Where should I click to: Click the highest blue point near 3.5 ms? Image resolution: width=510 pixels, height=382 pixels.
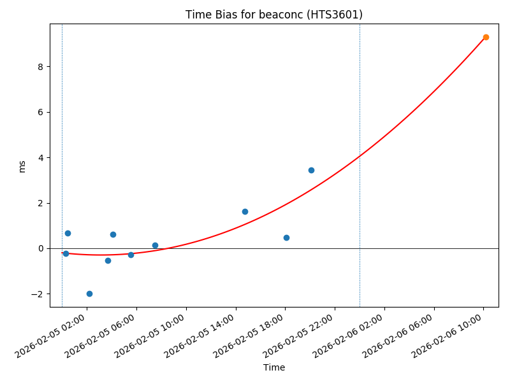tap(311, 170)
